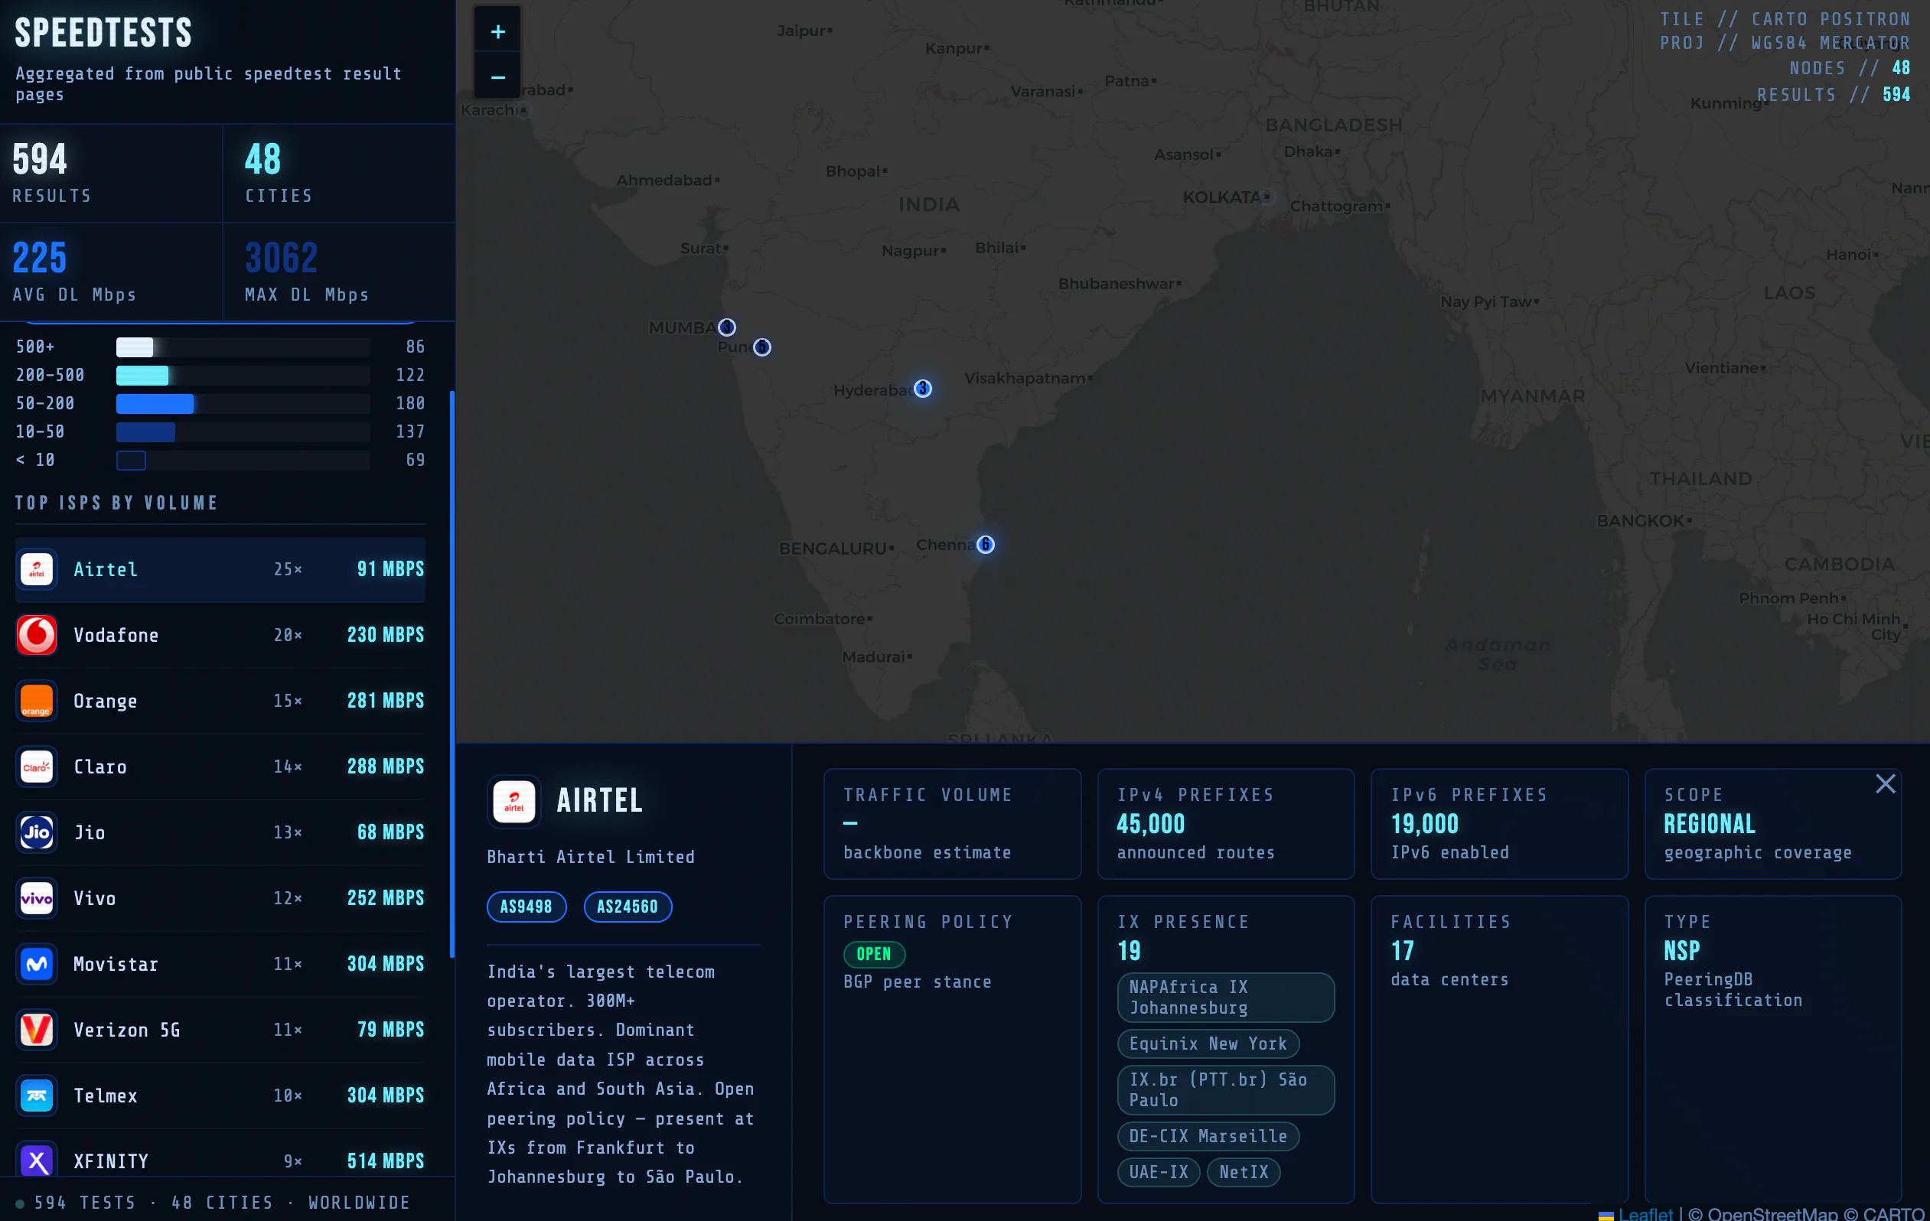The width and height of the screenshot is (1930, 1221).
Task: Select the NetIX tag
Action: [1243, 1172]
